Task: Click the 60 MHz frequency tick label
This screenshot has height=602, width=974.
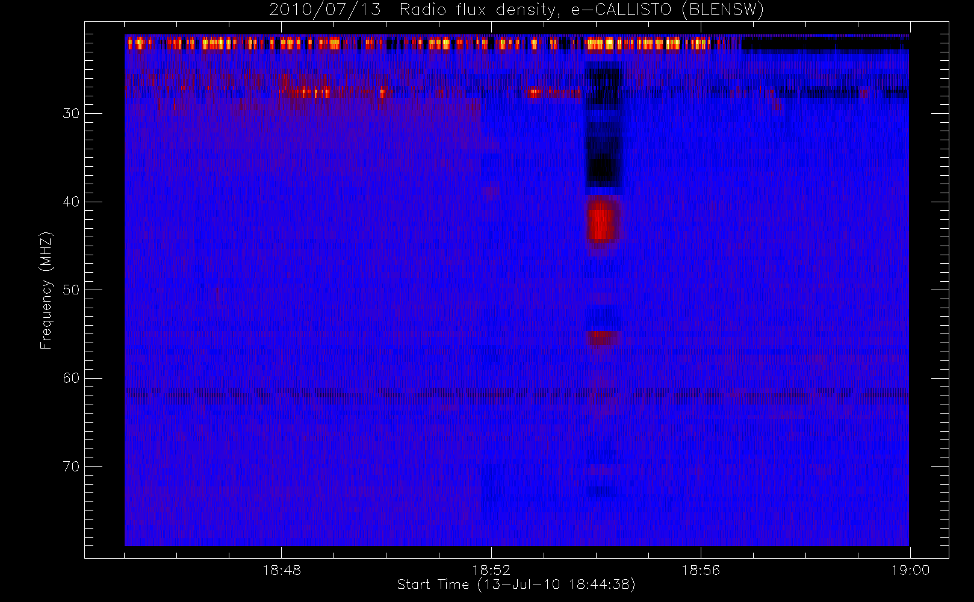Action: tap(71, 378)
